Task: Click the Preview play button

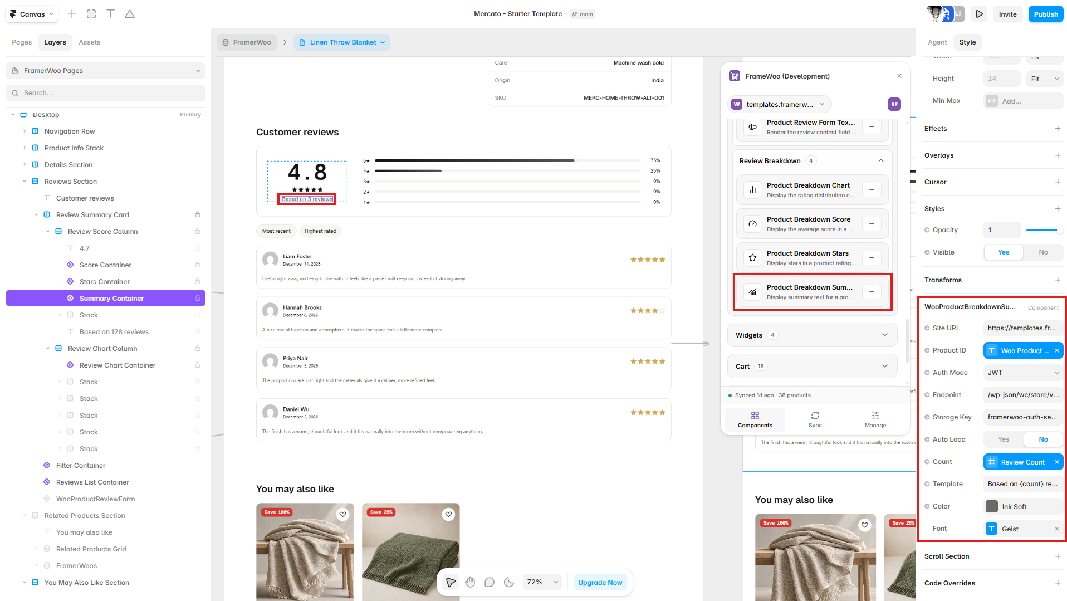Action: point(979,14)
